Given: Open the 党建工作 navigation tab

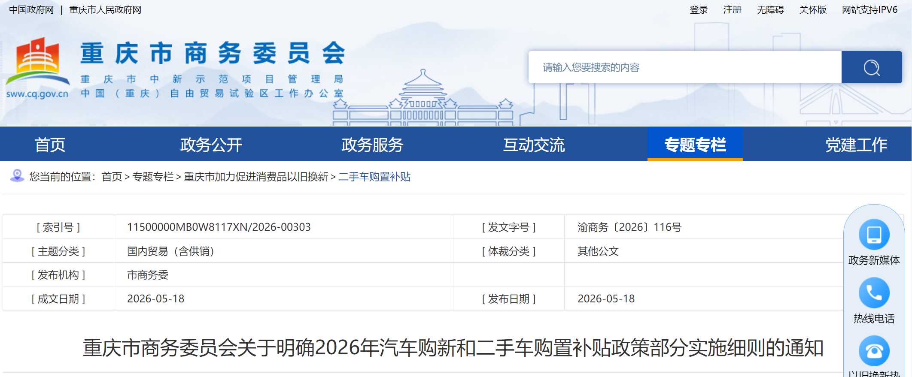Looking at the screenshot, I should pos(856,145).
